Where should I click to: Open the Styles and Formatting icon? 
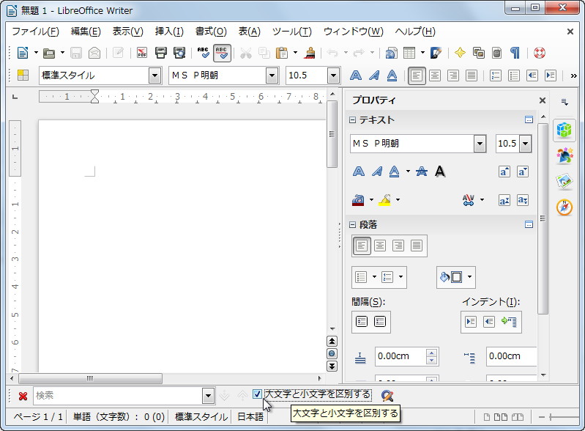click(x=23, y=75)
